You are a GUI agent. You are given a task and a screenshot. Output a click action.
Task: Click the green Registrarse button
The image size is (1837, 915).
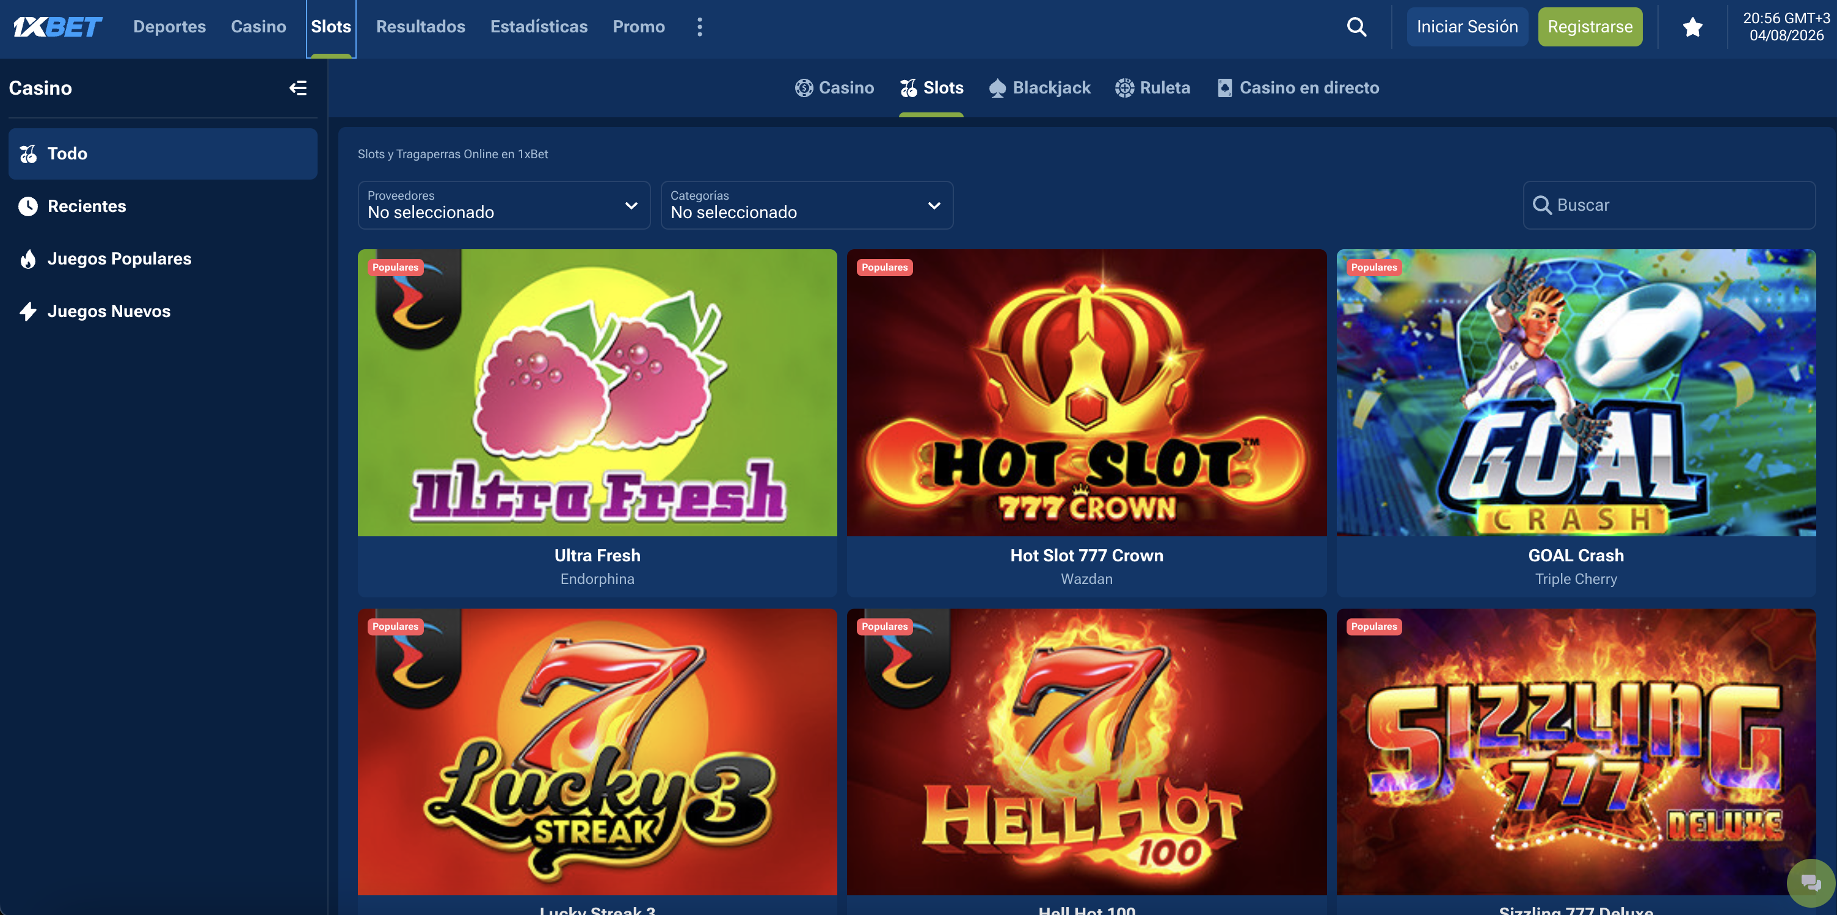[x=1590, y=27]
